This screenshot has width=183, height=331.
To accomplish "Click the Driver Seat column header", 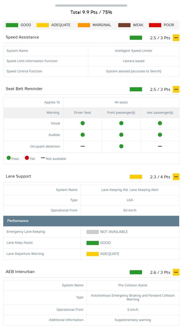I will click(x=82, y=113).
